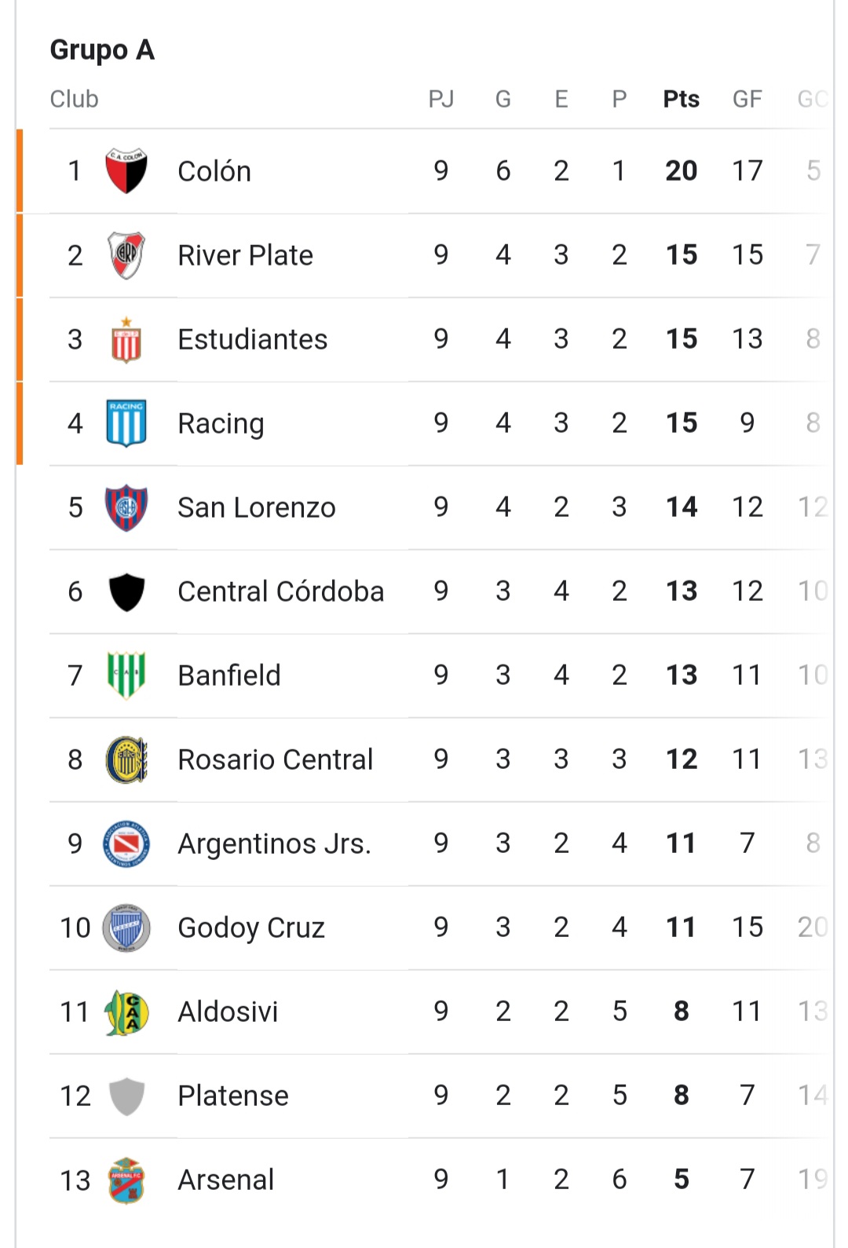Click the Arsenal crest icon

[126, 1180]
